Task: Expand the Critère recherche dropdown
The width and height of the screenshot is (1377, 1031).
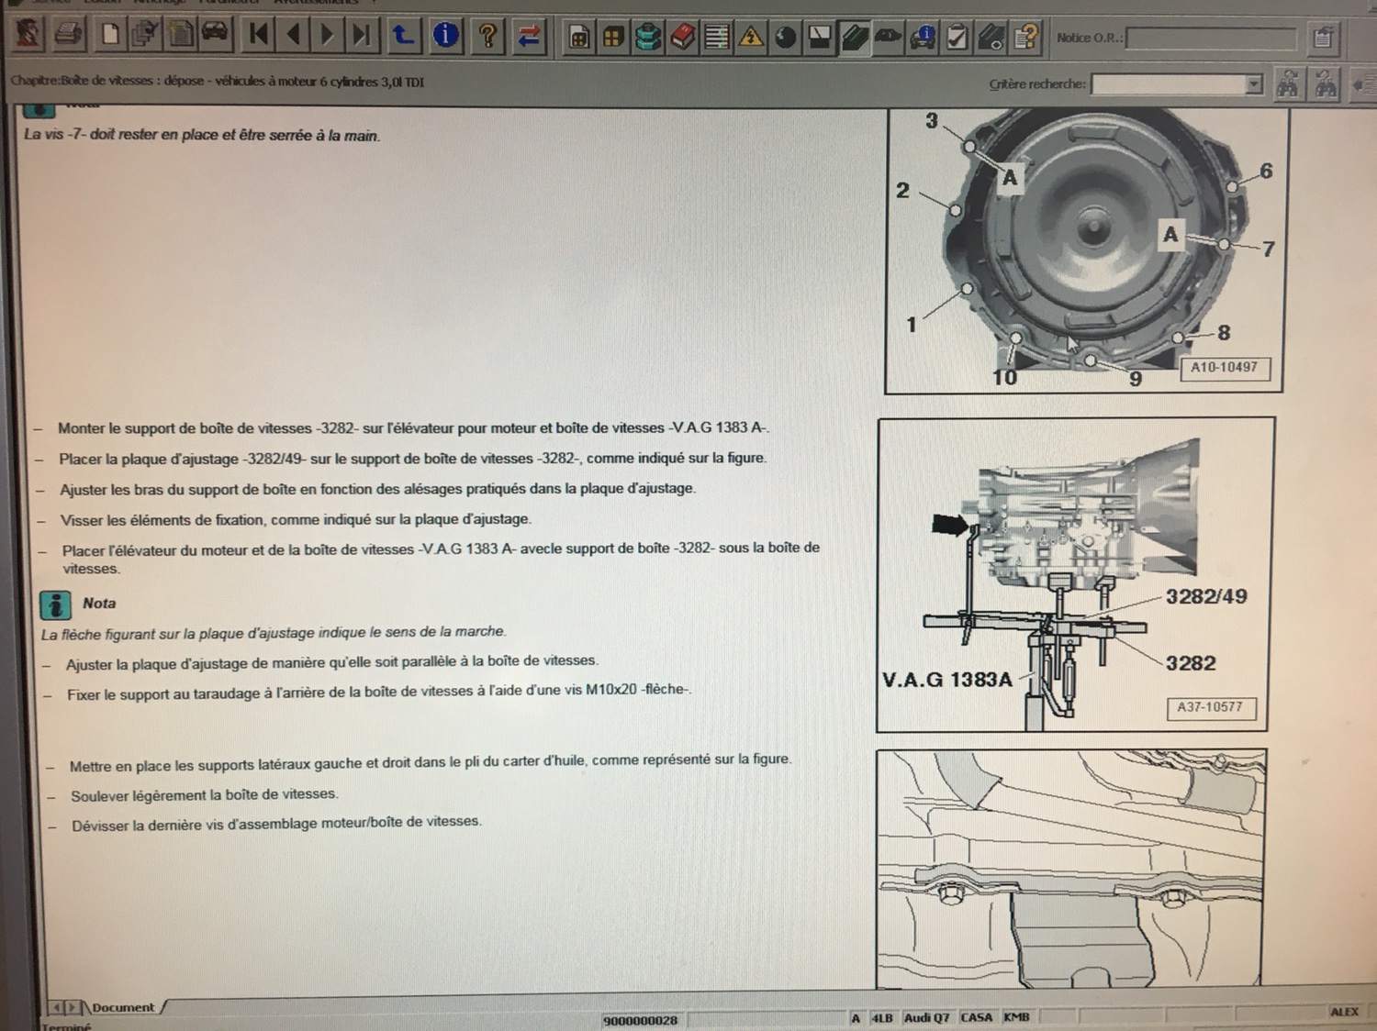Action: pyautogui.click(x=1254, y=84)
